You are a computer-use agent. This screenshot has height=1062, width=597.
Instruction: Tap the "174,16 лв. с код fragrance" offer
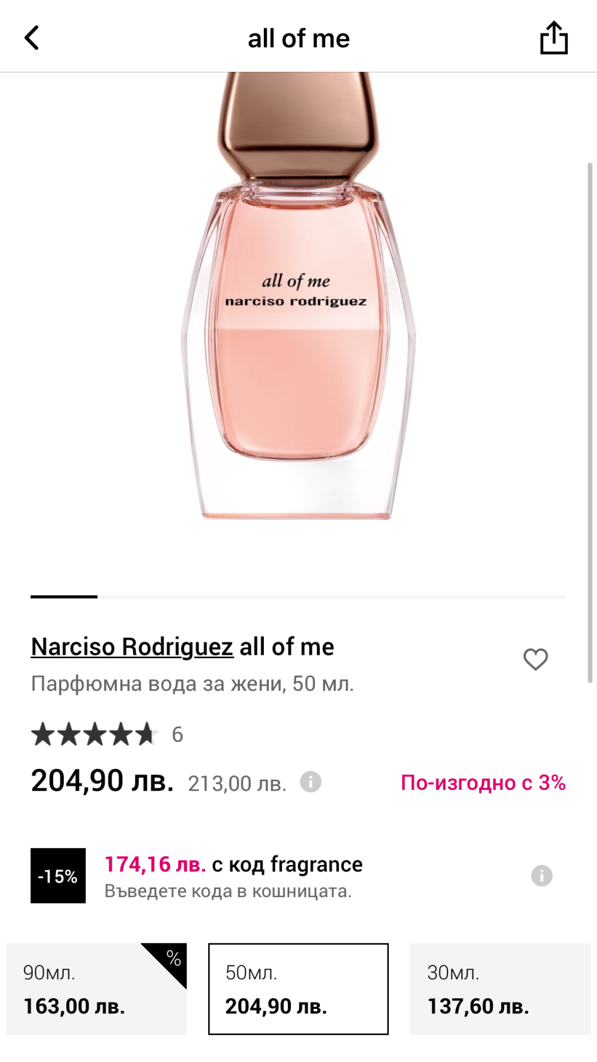(233, 864)
